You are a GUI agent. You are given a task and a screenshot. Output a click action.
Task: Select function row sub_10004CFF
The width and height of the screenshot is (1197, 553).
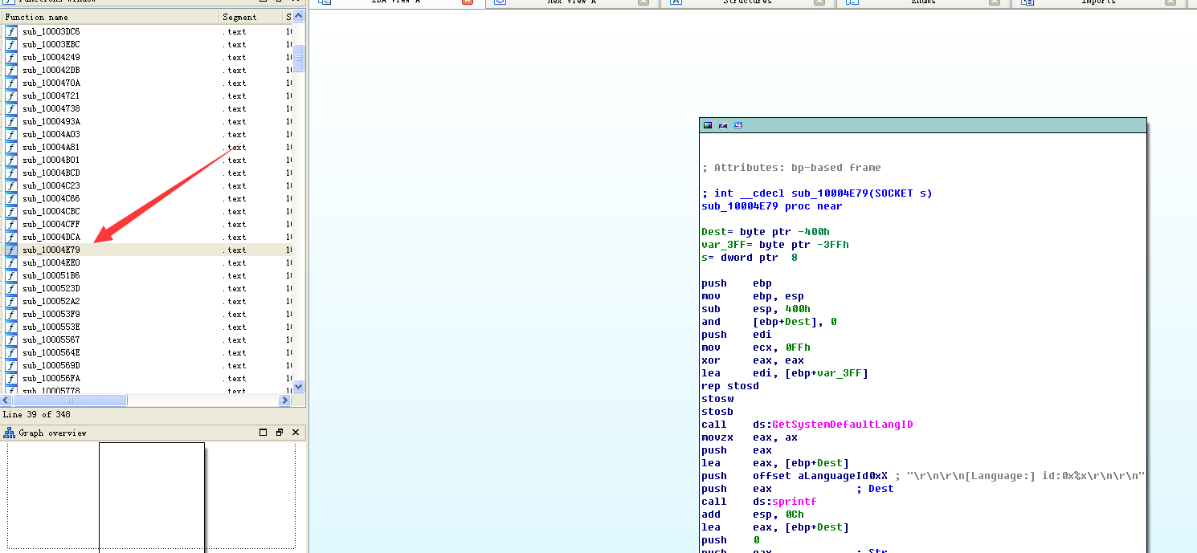(x=147, y=224)
